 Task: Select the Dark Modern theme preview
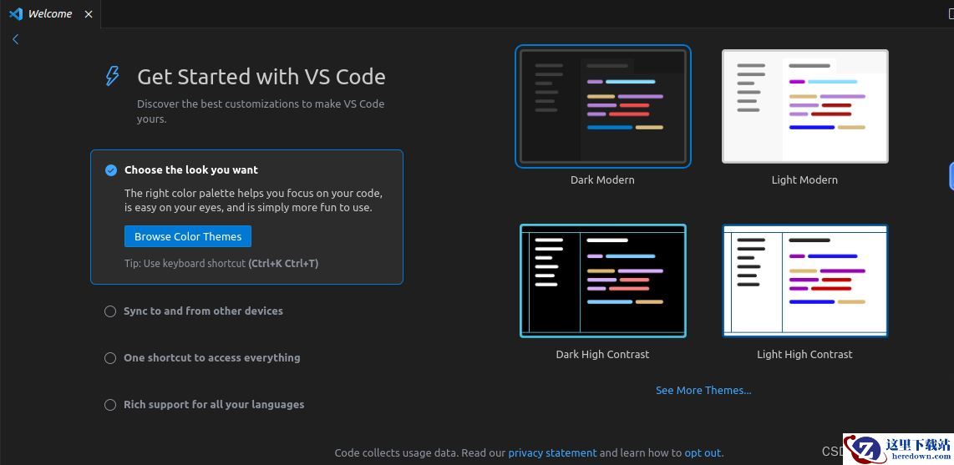[603, 106]
